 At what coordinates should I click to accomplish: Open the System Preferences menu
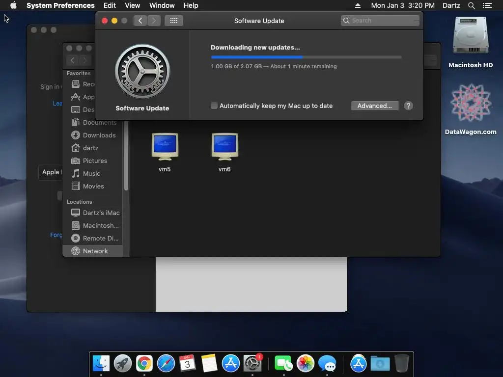coord(60,5)
